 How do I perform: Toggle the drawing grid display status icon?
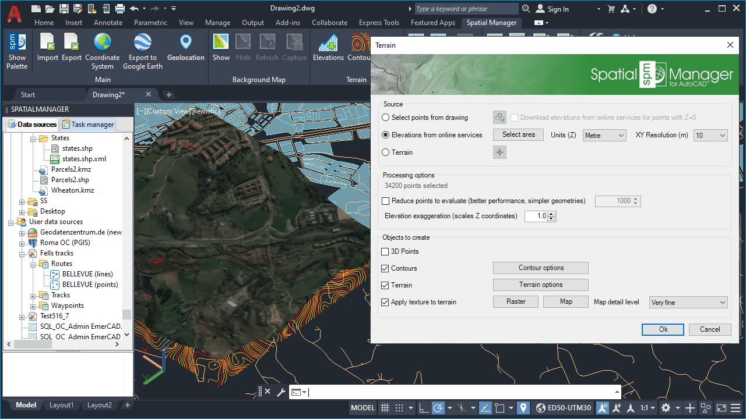[x=385, y=408]
